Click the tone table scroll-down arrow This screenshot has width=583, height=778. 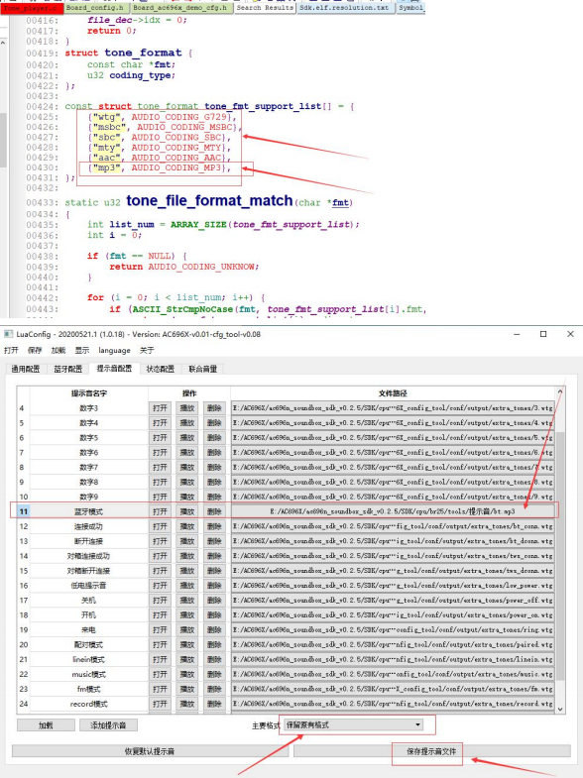[560, 709]
